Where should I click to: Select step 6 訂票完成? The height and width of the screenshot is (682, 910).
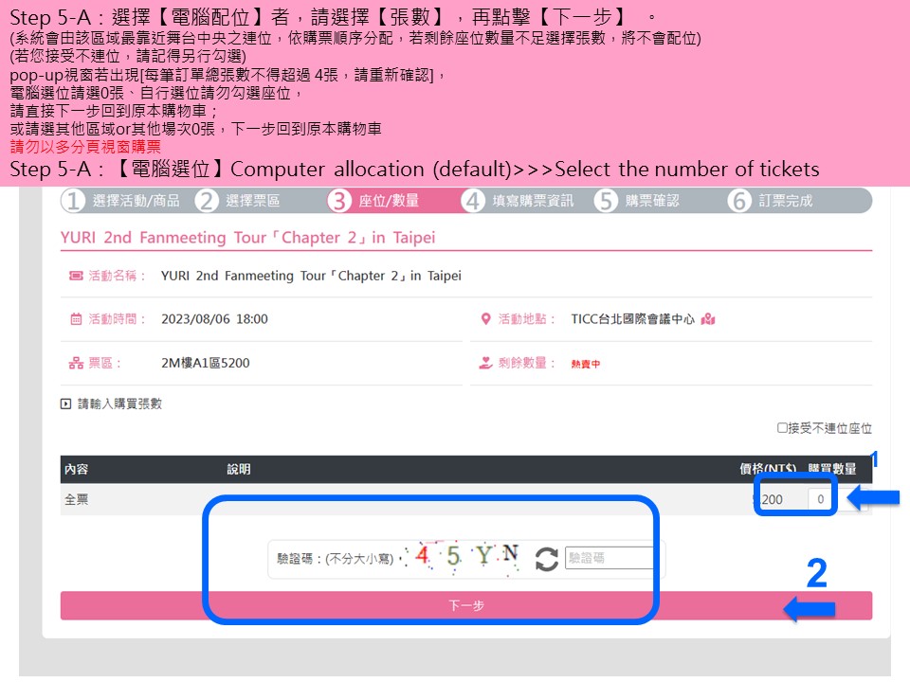coord(771,201)
